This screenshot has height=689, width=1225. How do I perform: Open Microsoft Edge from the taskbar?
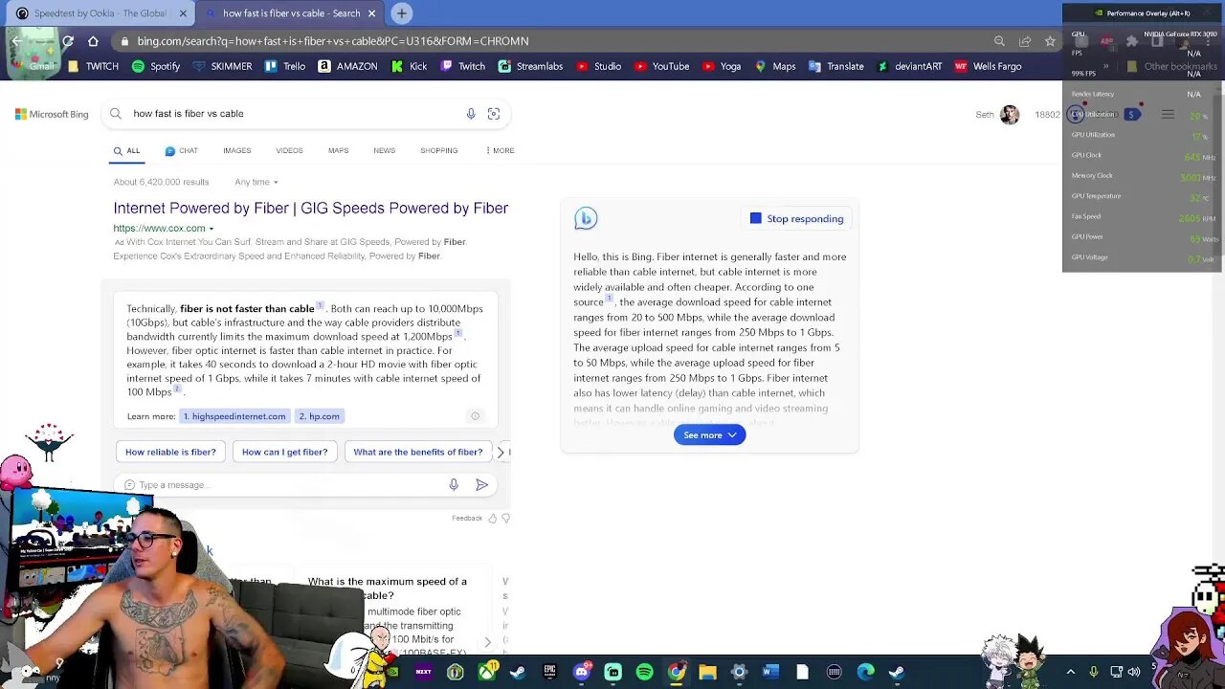pyautogui.click(x=866, y=672)
